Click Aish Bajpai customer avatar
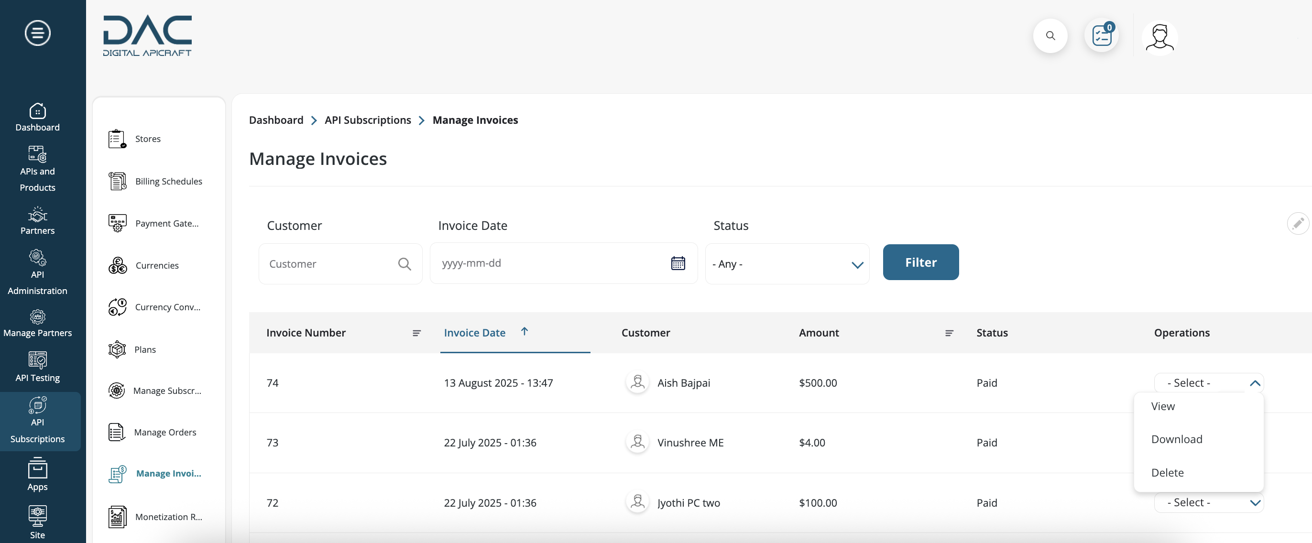The width and height of the screenshot is (1312, 543). [x=637, y=382]
